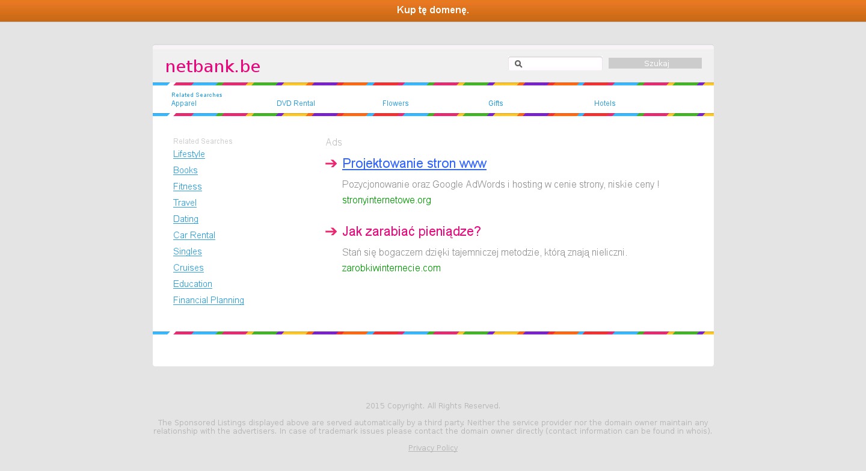866x471 pixels.
Task: Open the Lifestyle sidebar link
Action: click(189, 154)
